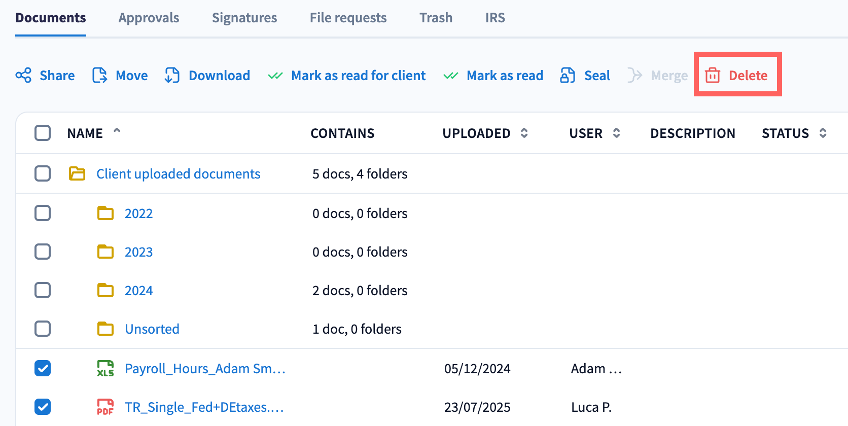Sort by Status column arrows
The image size is (848, 426).
coord(823,133)
